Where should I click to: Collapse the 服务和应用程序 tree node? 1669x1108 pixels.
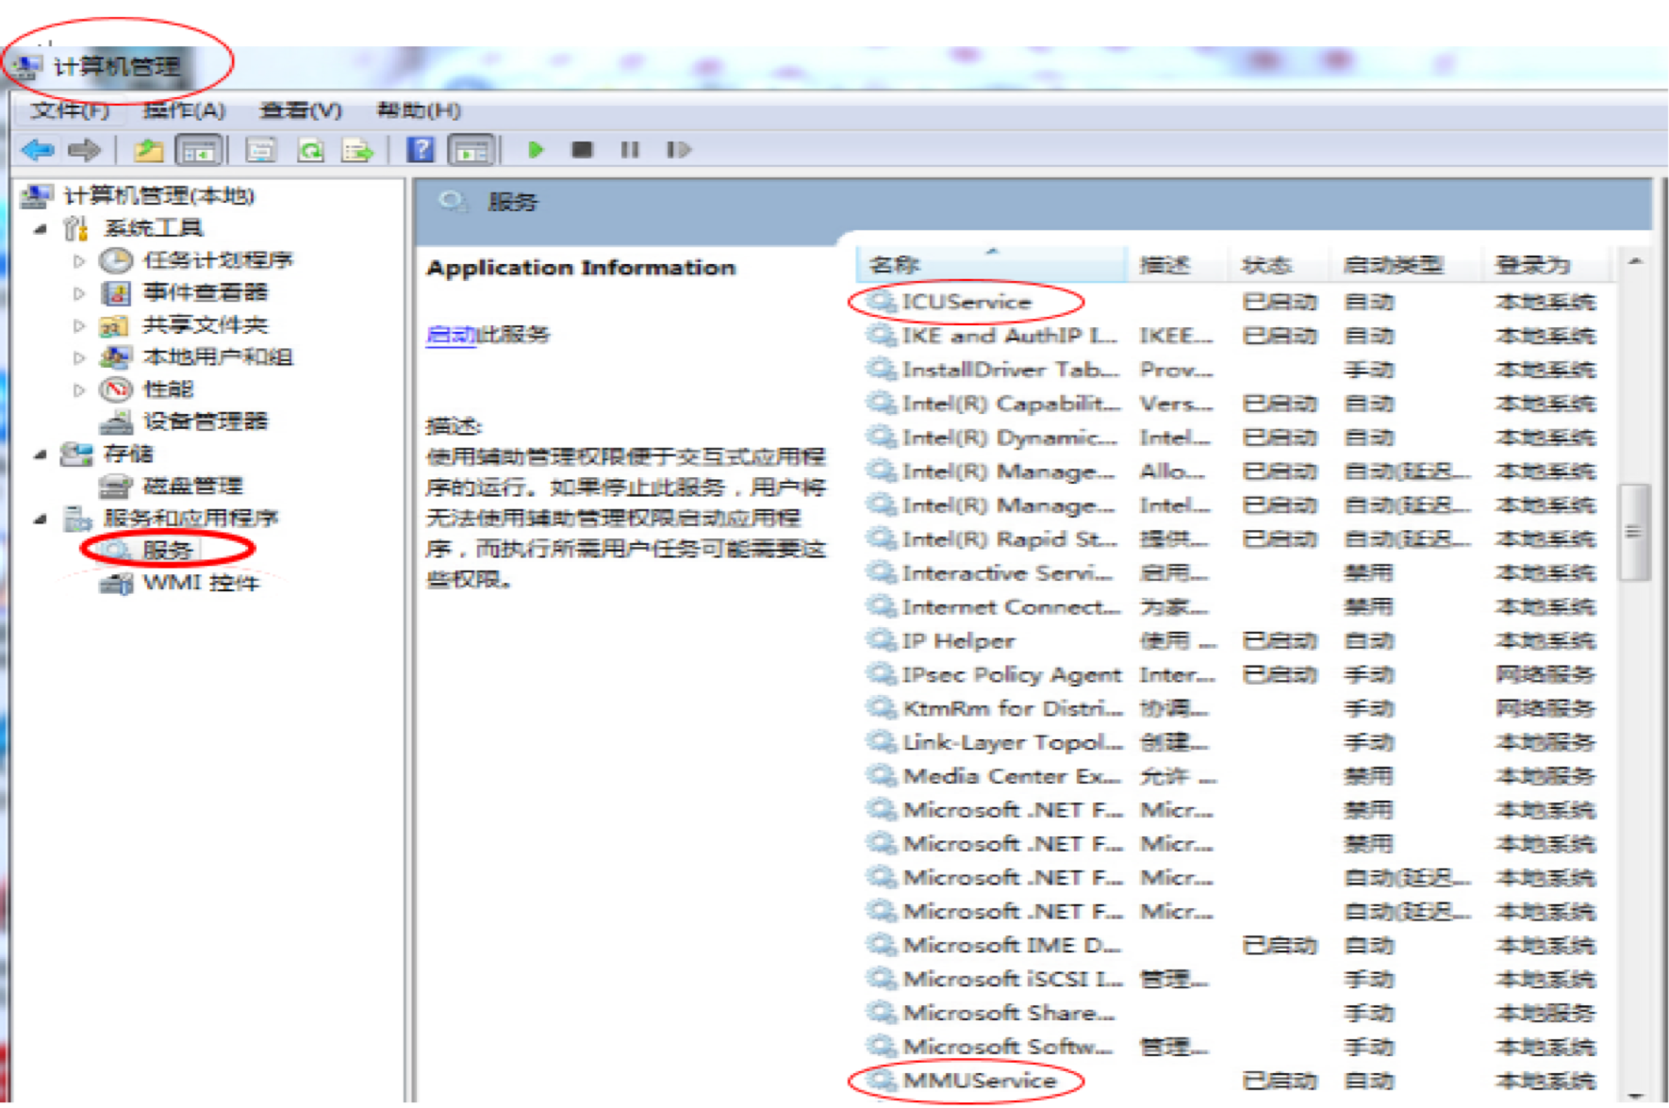click(41, 519)
